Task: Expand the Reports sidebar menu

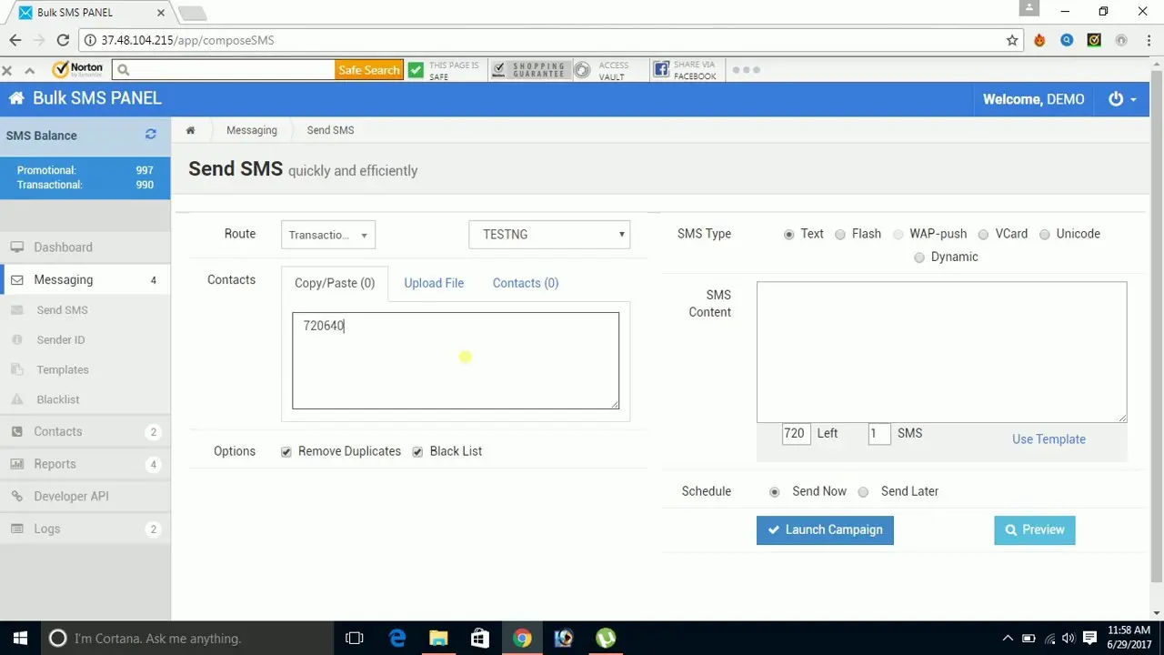Action: [85, 464]
